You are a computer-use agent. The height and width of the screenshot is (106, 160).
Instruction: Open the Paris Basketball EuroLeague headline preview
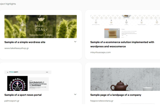(x=38, y=84)
